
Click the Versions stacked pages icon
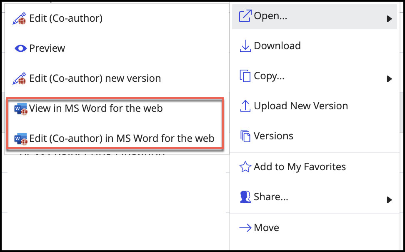click(245, 136)
